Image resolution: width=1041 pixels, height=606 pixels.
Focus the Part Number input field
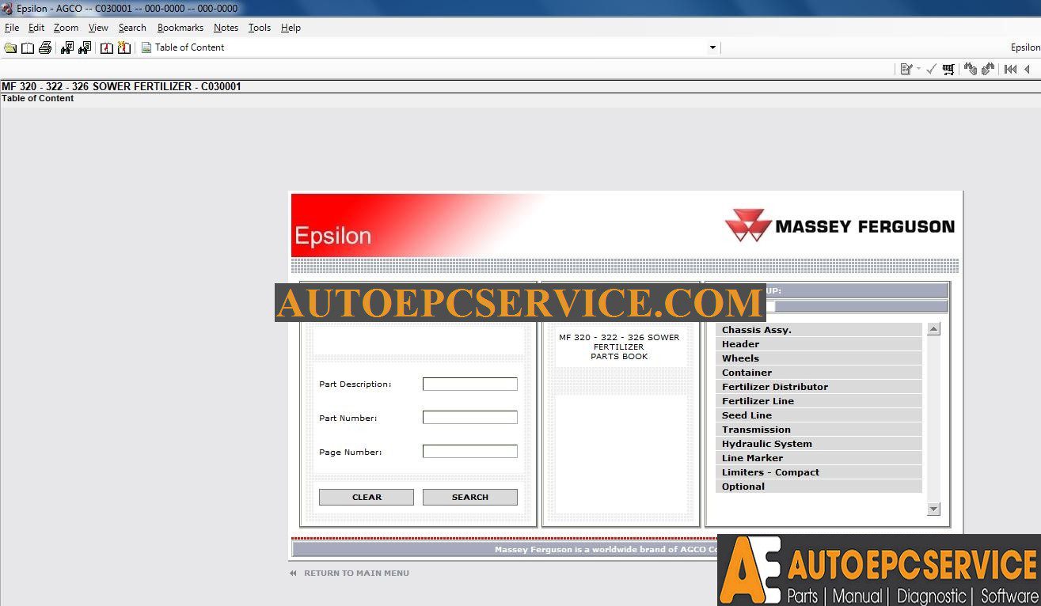470,418
